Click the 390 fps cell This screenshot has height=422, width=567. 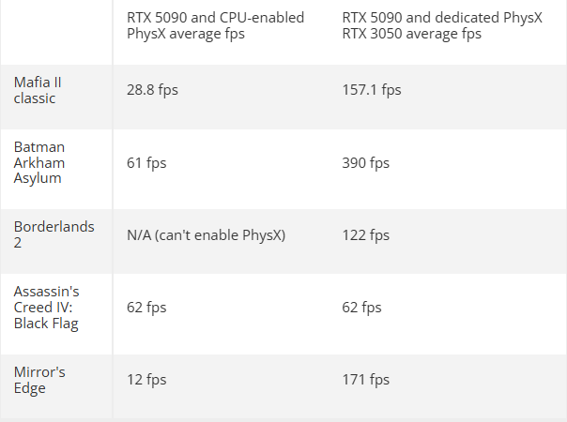pyautogui.click(x=366, y=162)
